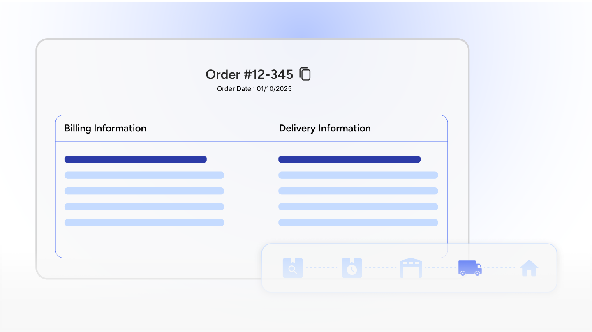
Task: Select the 'Billing Information' header
Action: 105,128
